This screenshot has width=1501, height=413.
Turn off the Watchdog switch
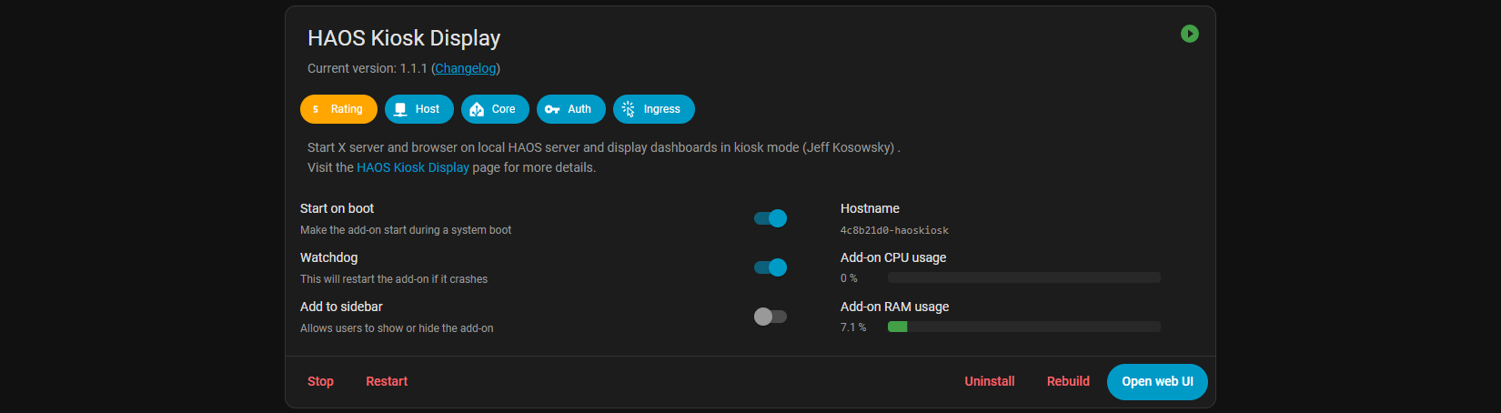pos(771,267)
